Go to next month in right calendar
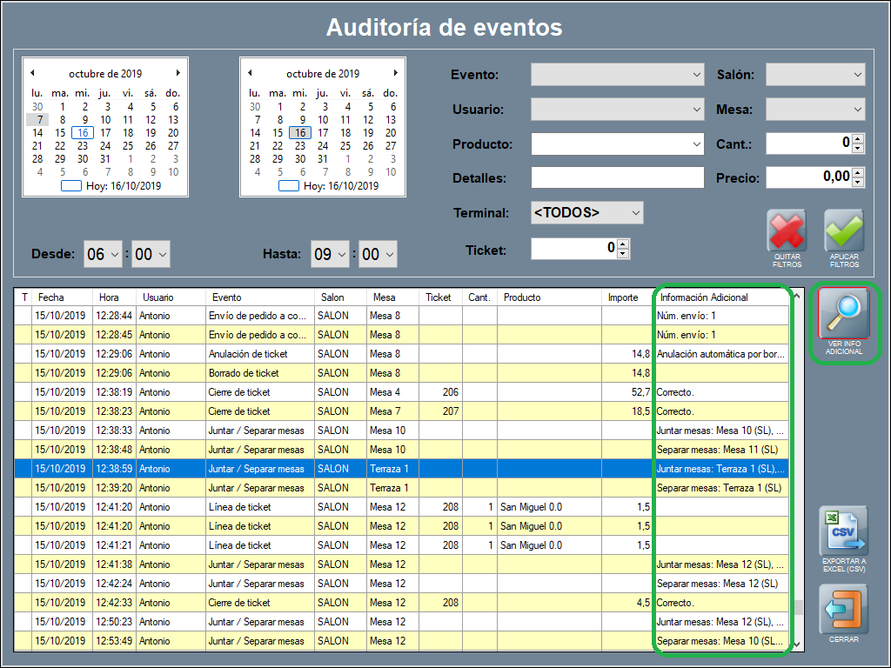Viewport: 891px width, 668px height. tap(396, 73)
